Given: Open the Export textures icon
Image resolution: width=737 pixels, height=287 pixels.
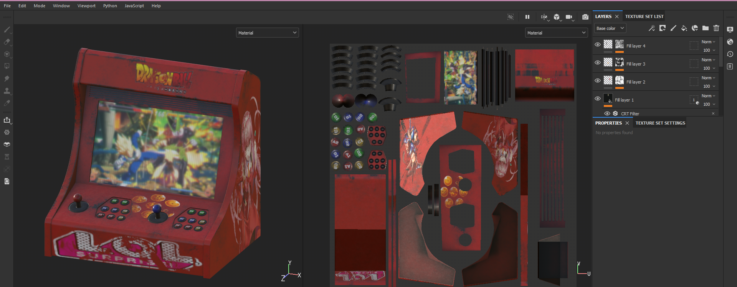Looking at the screenshot, I should tap(7, 120).
